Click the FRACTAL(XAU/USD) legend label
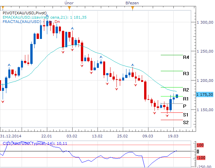Viewport: 215px width, 168px height. (x=22, y=22)
